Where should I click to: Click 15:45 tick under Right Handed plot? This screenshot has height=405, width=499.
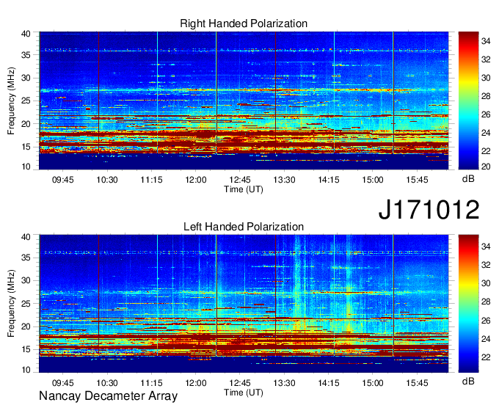tap(418, 180)
